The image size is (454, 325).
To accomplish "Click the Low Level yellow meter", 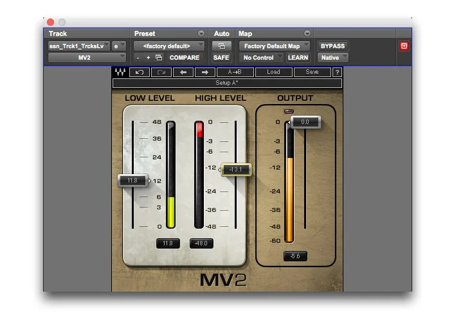I will pyautogui.click(x=171, y=175).
